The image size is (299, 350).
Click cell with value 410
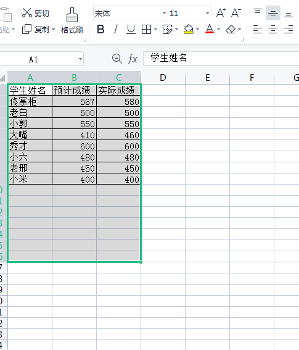[74, 135]
